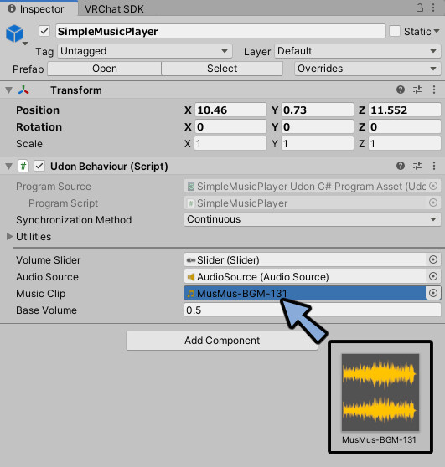This screenshot has height=467, width=445.
Task: Open Transform preset settings icon
Action: [x=417, y=90]
